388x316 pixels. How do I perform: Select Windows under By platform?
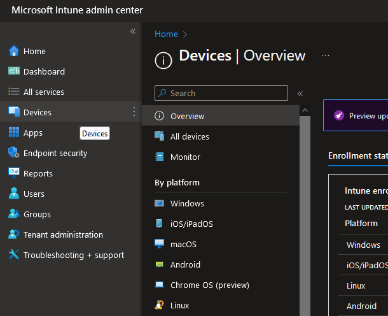[221, 203]
